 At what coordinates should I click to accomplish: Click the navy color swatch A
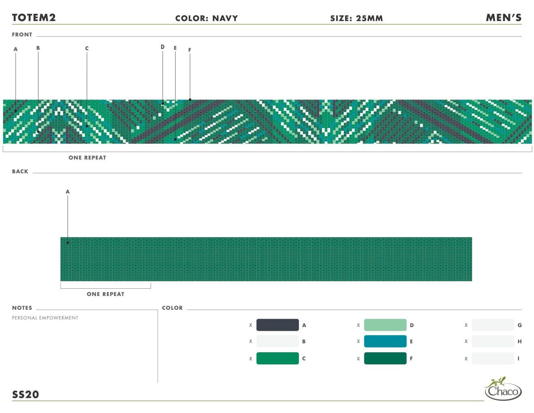[x=278, y=325]
